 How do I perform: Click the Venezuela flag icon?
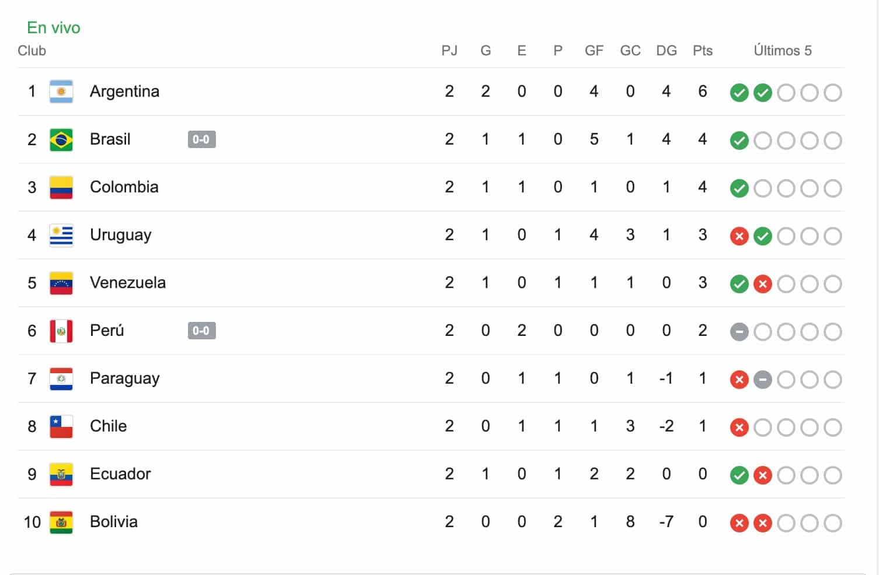coord(61,283)
